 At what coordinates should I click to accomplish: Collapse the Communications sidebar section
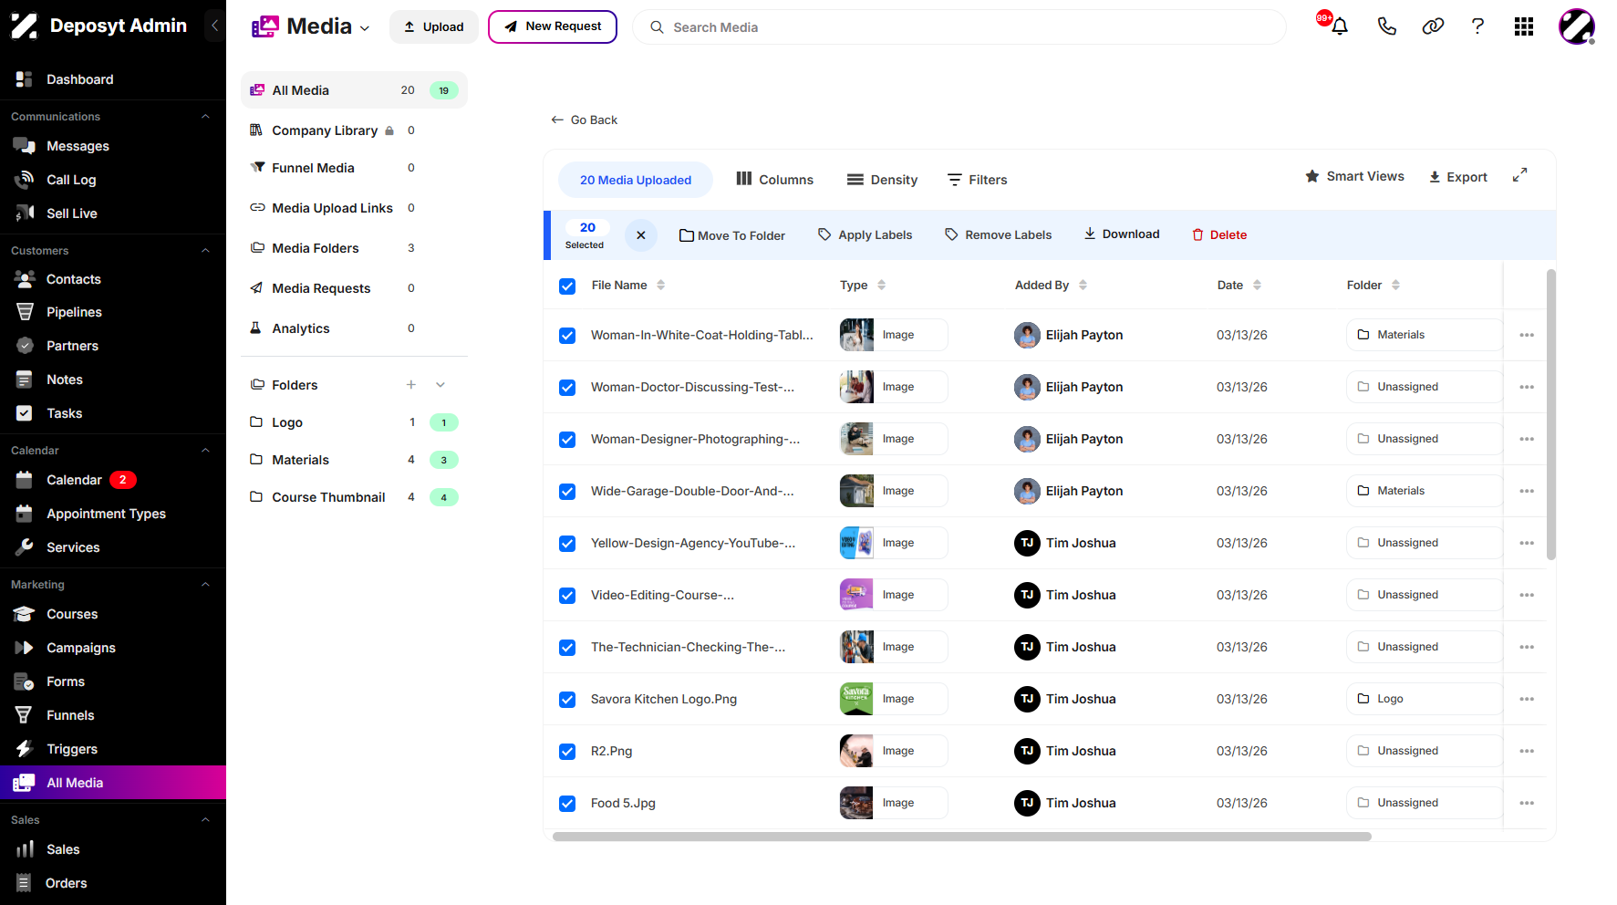[205, 117]
